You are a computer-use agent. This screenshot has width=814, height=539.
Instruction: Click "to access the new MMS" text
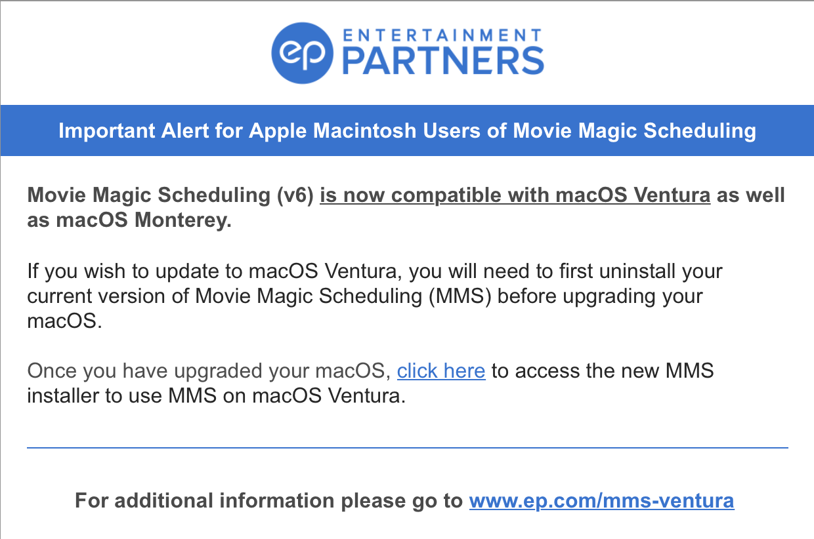coord(603,371)
